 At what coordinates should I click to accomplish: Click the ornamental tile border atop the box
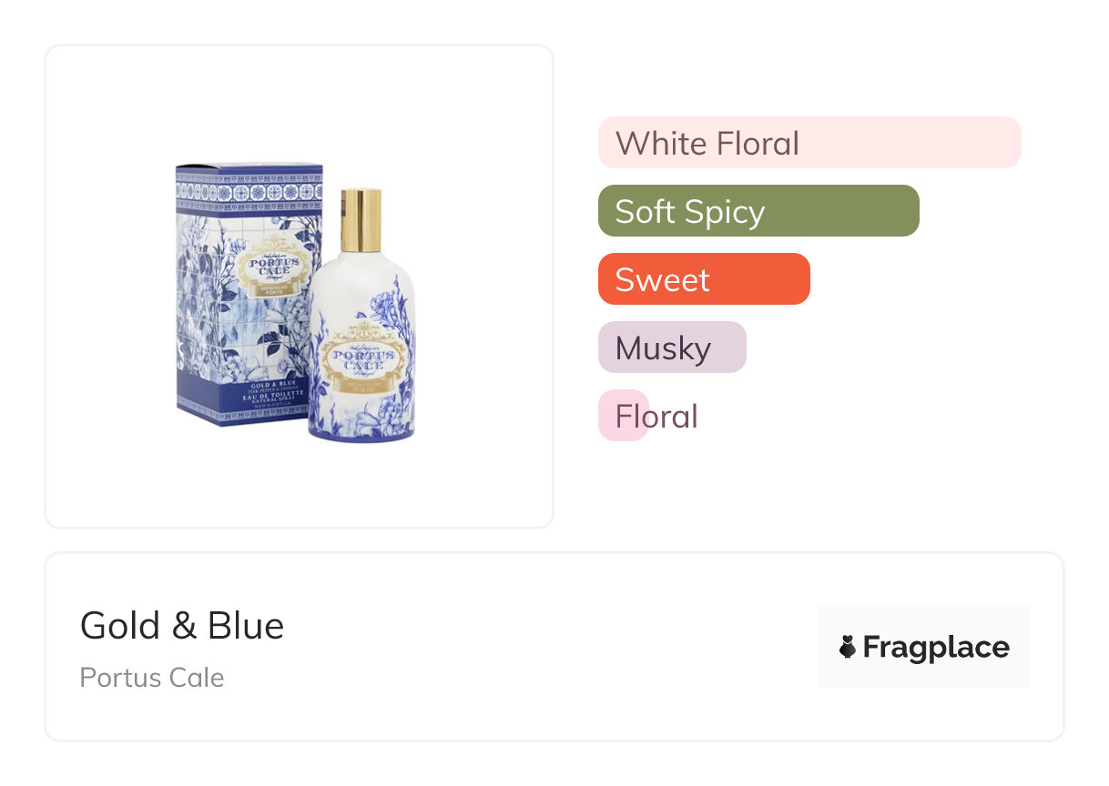[x=249, y=192]
